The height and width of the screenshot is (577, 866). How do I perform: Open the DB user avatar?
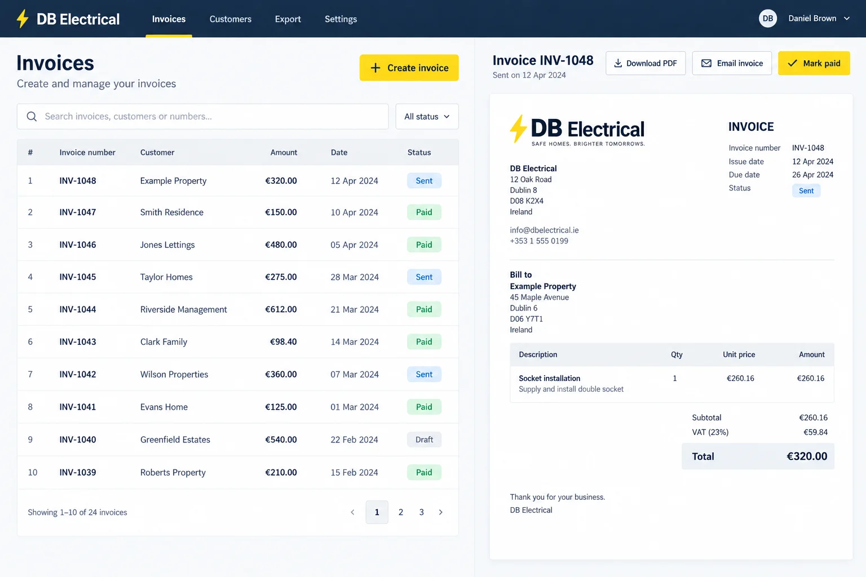[768, 19]
